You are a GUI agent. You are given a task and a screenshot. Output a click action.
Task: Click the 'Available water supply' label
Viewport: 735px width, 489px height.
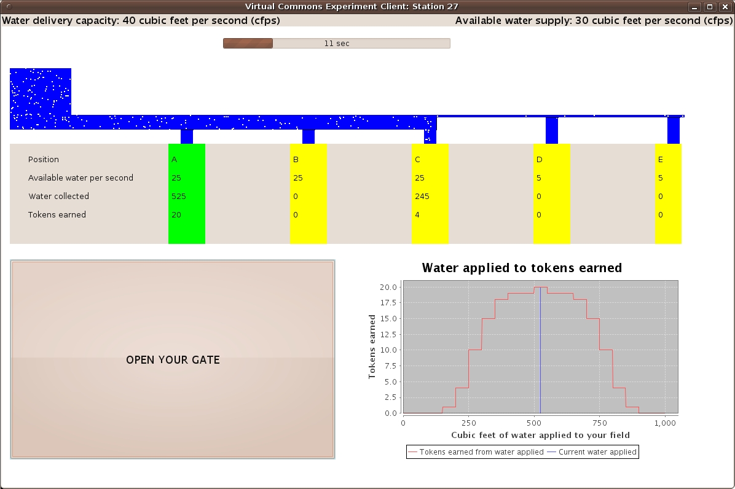594,20
